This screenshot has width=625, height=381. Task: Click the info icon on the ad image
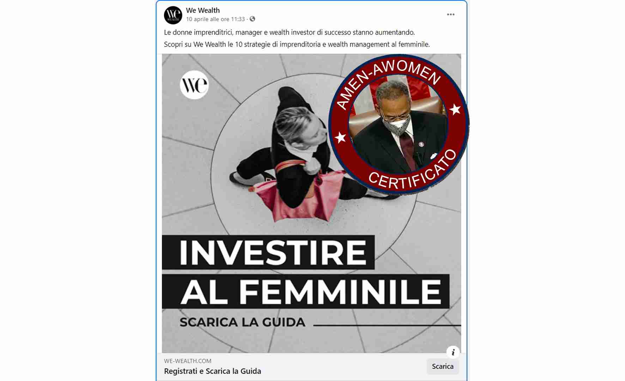coord(453,352)
